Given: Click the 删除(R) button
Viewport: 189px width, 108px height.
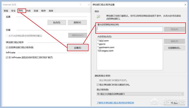Looking at the screenshot, I should point(175,41).
